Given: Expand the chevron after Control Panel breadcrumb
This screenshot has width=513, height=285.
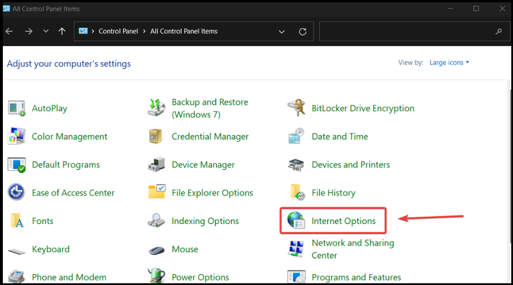Looking at the screenshot, I should point(144,31).
